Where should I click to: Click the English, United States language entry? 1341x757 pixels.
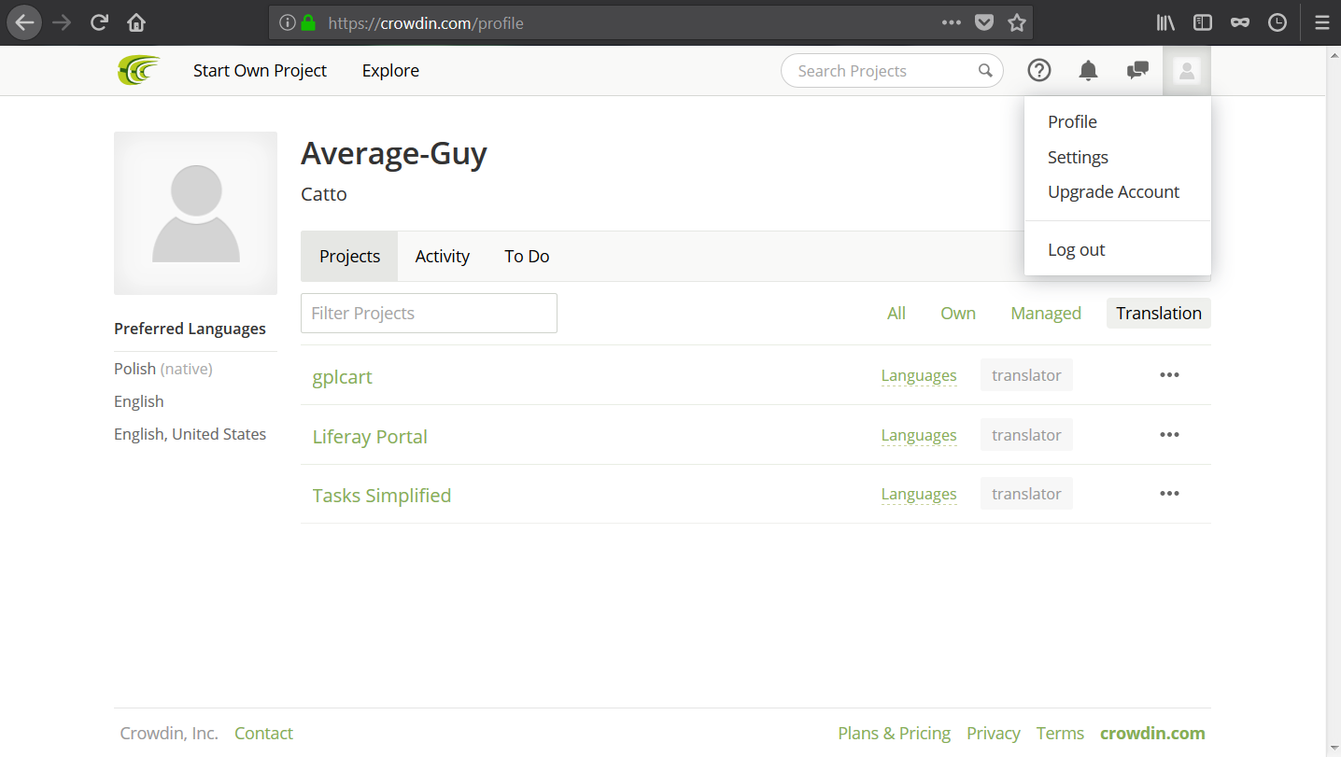point(190,434)
